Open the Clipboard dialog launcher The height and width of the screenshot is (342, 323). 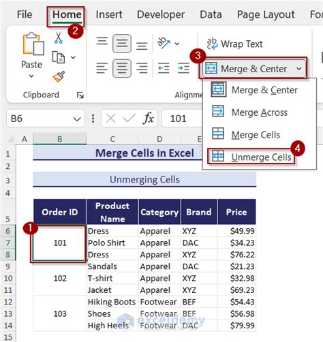[x=80, y=95]
